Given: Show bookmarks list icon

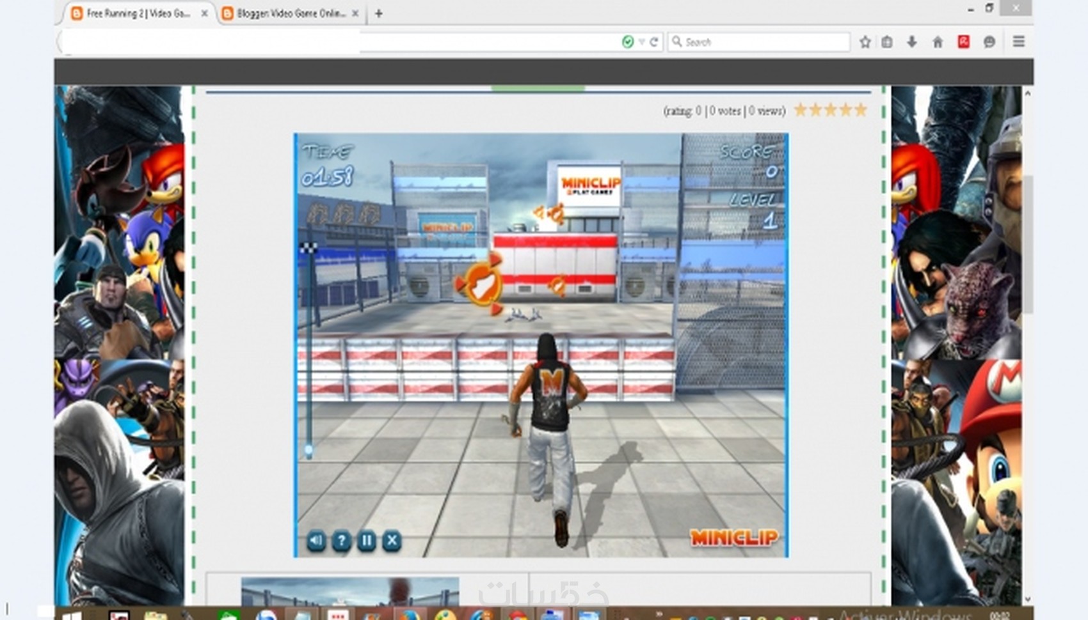Looking at the screenshot, I should pyautogui.click(x=887, y=42).
